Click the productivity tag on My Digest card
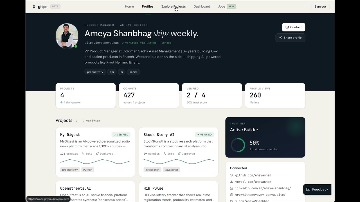360x202 pixels. [70, 170]
